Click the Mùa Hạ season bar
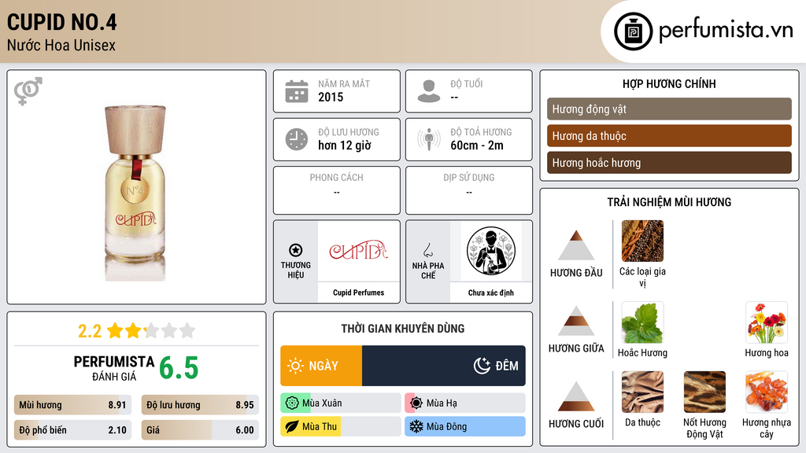Image resolution: width=806 pixels, height=453 pixels. click(465, 403)
